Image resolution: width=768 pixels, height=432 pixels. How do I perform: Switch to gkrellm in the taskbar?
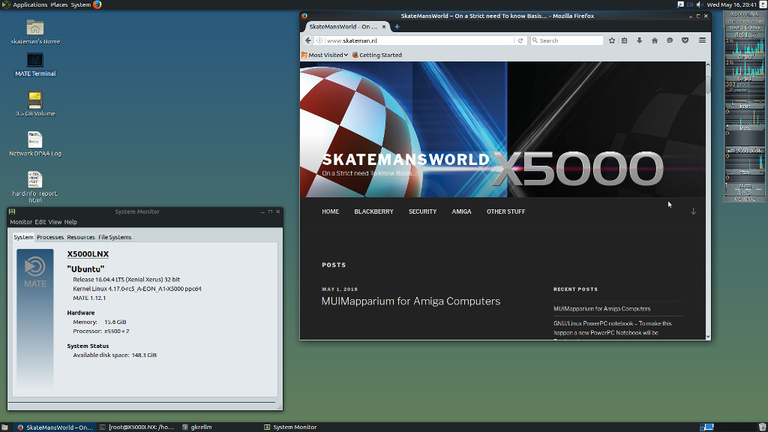click(x=197, y=427)
